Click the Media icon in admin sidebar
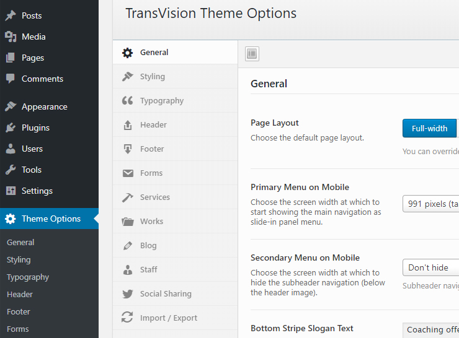The width and height of the screenshot is (459, 338). [11, 37]
